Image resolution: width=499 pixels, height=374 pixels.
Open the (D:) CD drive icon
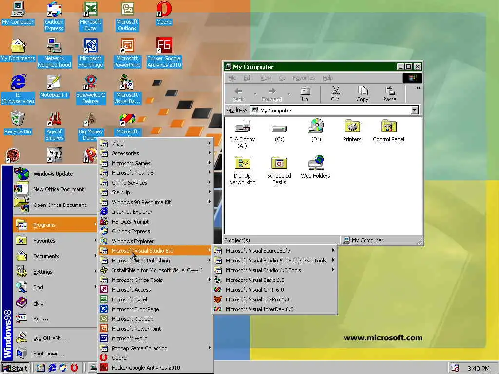click(316, 131)
